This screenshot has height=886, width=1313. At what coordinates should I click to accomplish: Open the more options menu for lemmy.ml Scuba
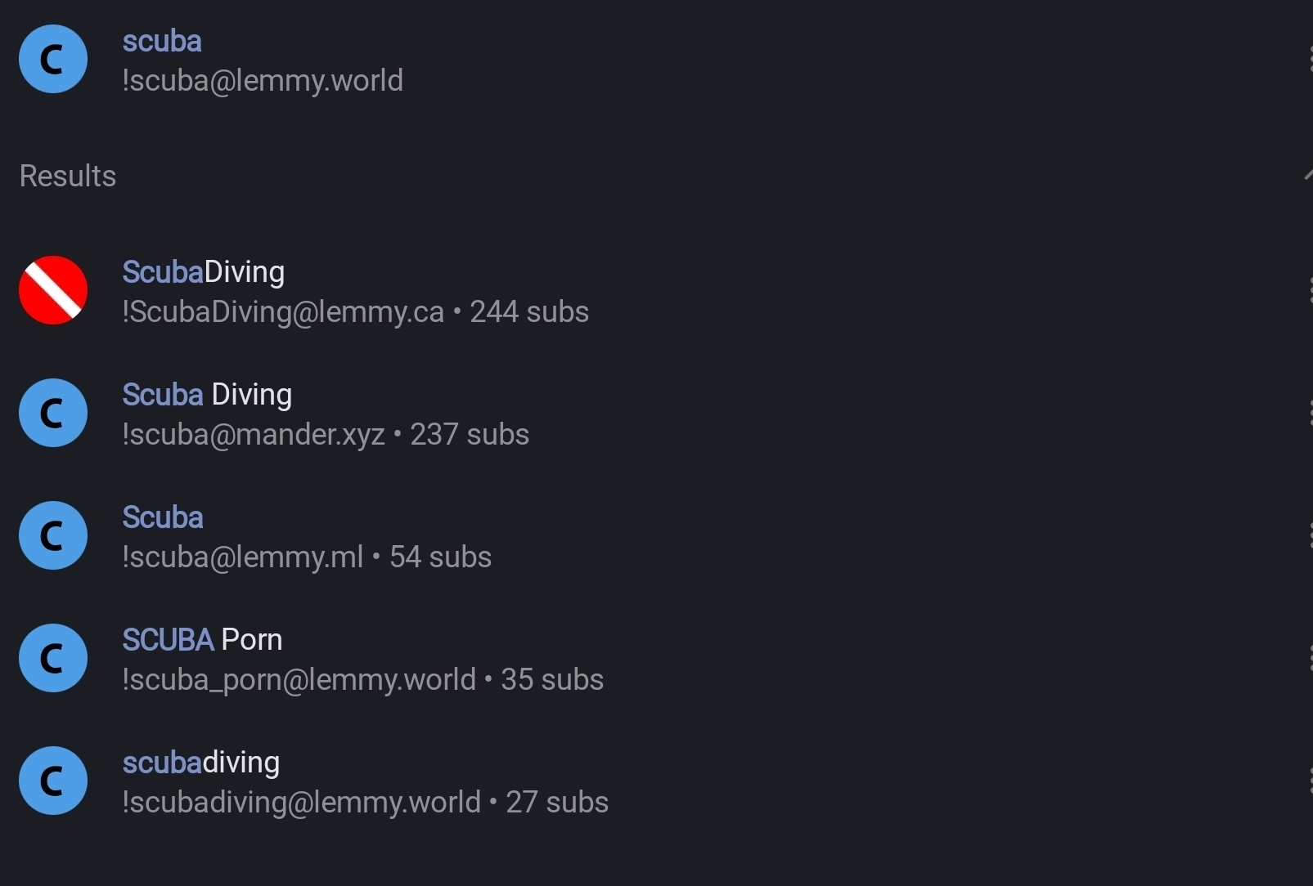tap(1308, 535)
